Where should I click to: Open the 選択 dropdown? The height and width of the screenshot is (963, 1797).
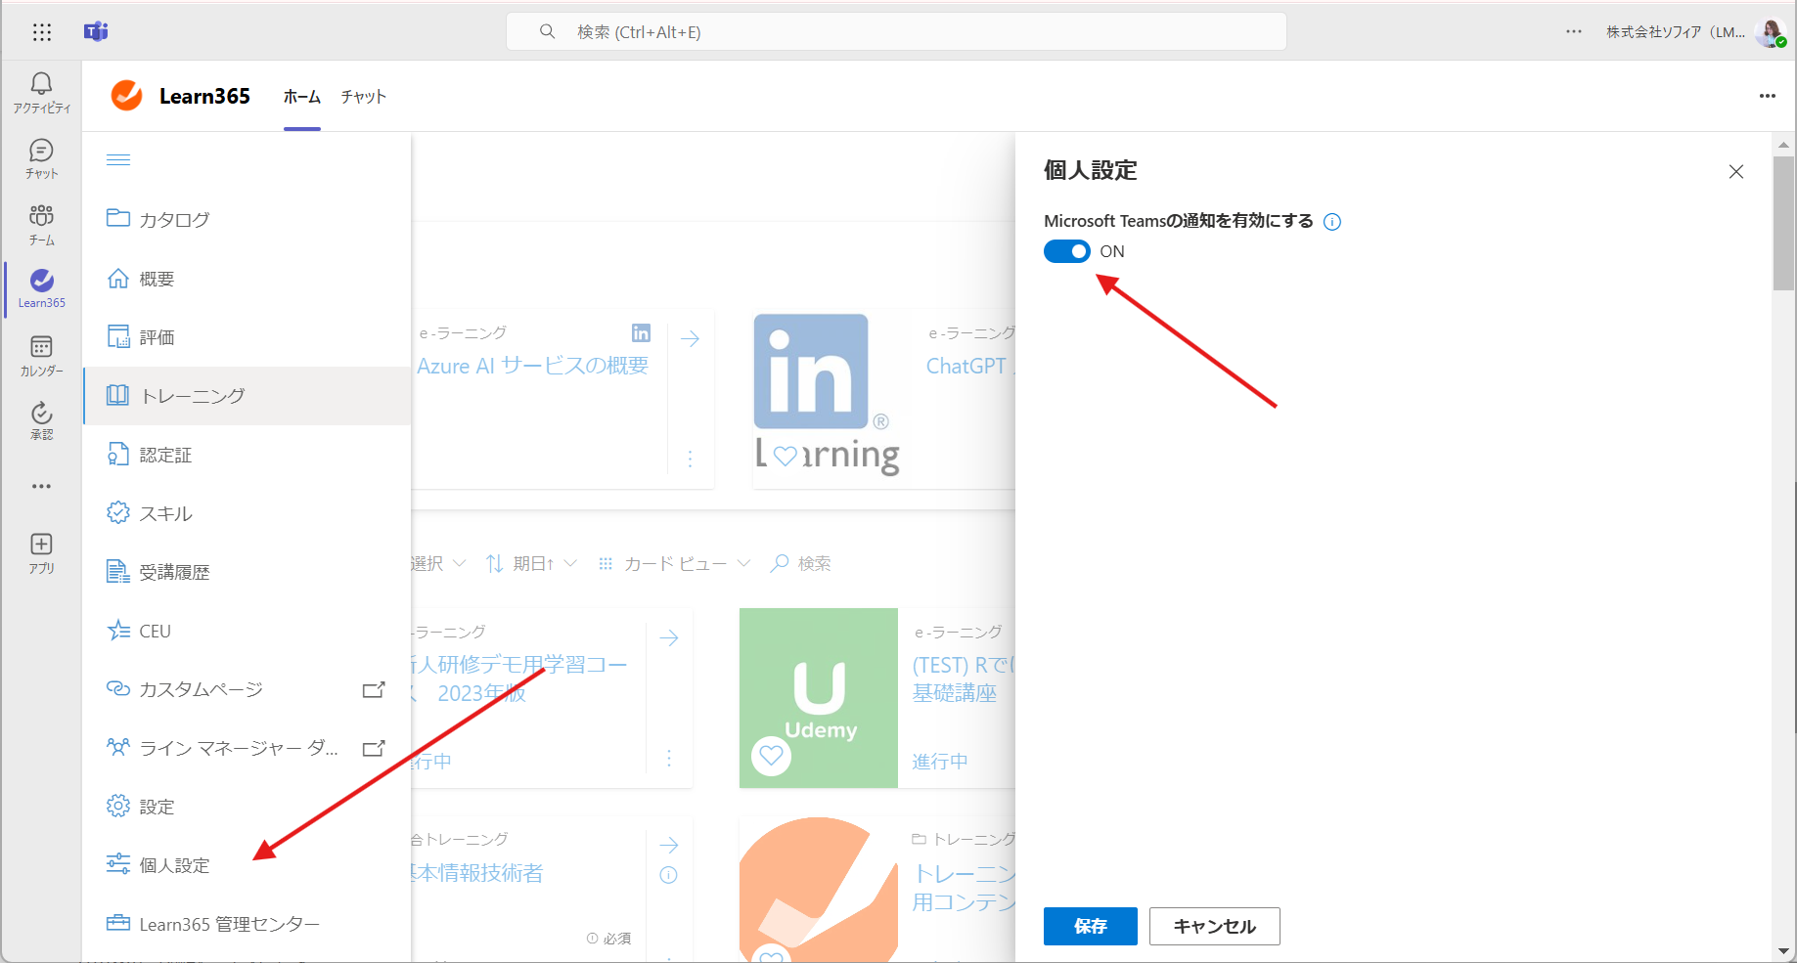[x=438, y=563]
